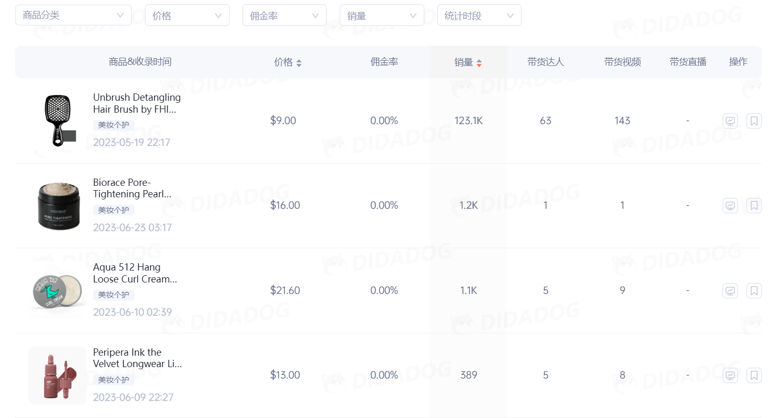The width and height of the screenshot is (777, 418).
Task: Open the Peripera Ink the Velvet product title
Action: [x=137, y=358]
